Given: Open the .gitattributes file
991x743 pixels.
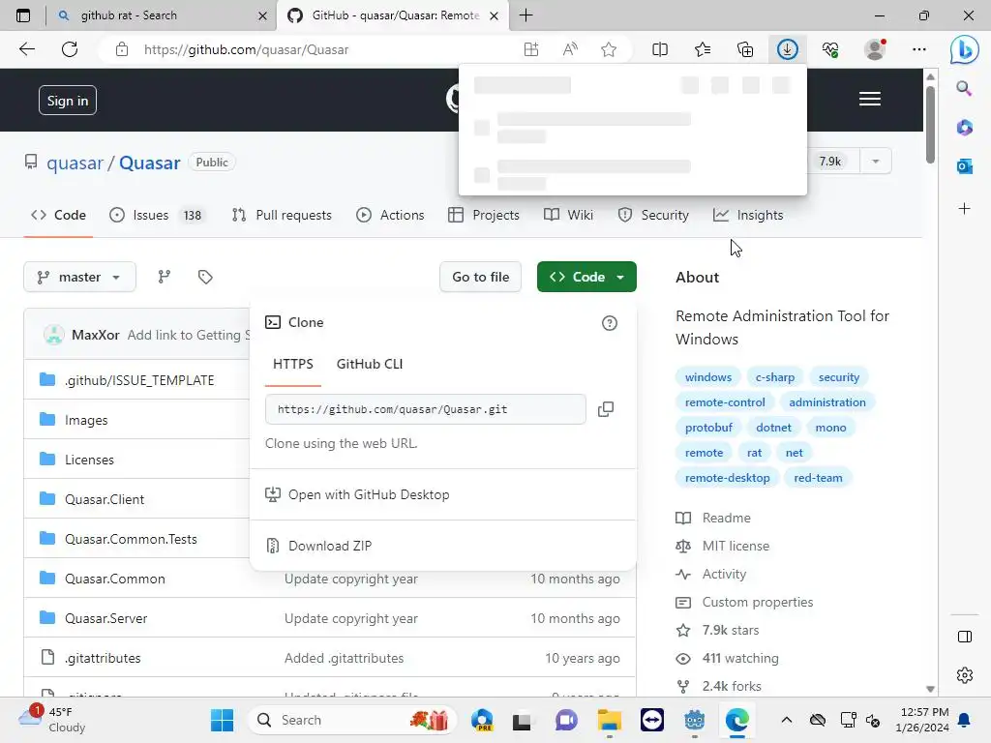Looking at the screenshot, I should (103, 658).
